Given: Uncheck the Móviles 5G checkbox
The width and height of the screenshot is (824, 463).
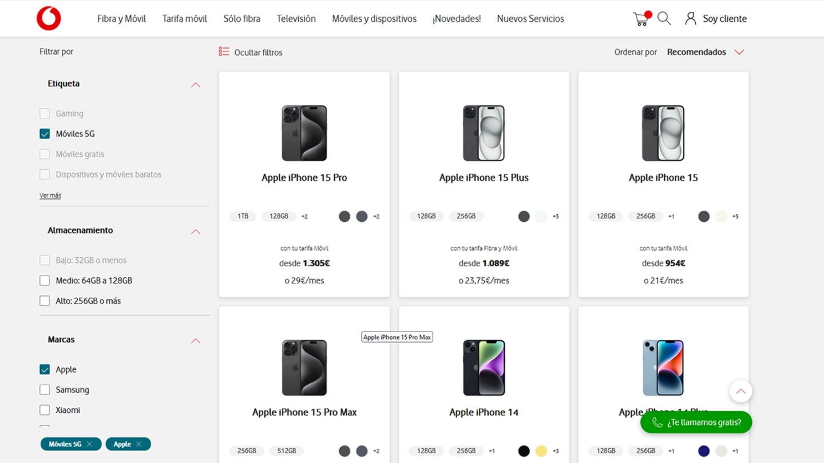Looking at the screenshot, I should (x=45, y=134).
